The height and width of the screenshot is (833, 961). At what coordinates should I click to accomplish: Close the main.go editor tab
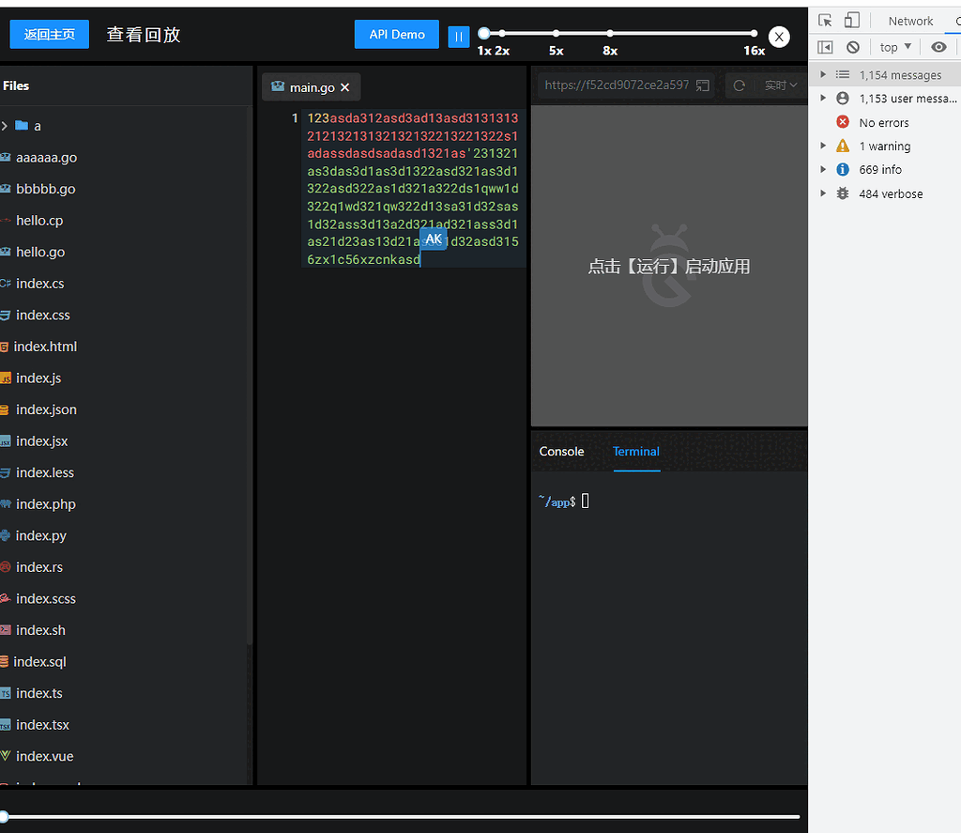[344, 87]
